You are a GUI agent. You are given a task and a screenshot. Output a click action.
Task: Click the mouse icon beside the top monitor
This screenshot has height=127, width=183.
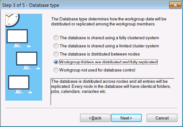point(29,46)
